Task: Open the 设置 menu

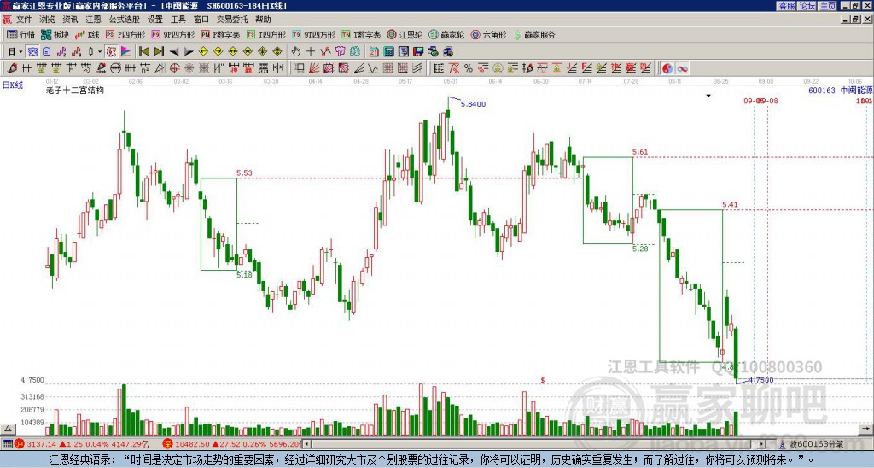Action: [x=155, y=20]
